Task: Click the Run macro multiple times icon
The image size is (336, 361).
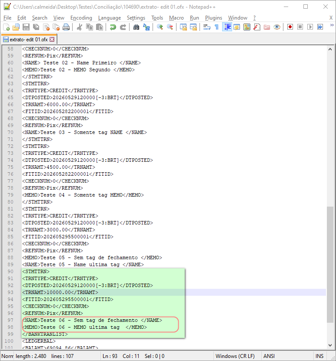Action: click(320, 27)
